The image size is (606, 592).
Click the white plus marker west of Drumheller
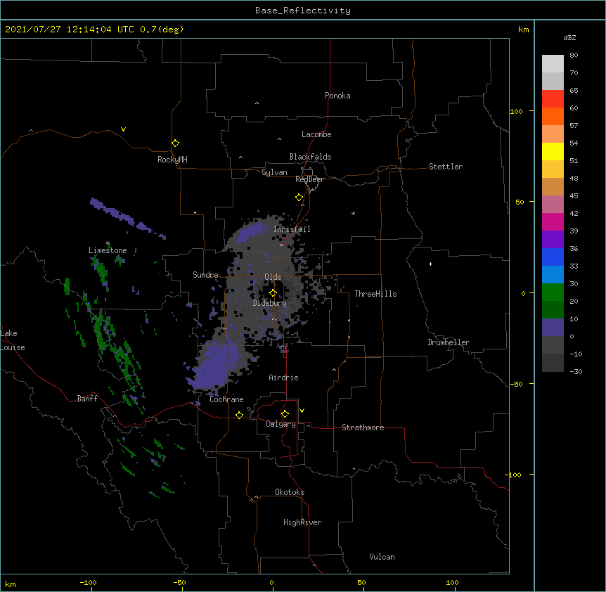(x=430, y=264)
